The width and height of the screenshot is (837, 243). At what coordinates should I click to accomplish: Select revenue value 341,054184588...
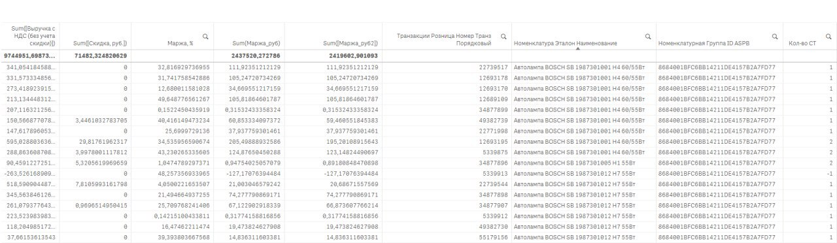coord(31,67)
